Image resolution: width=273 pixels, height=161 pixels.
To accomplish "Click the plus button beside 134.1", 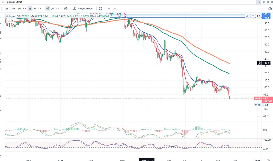I will (259, 63).
